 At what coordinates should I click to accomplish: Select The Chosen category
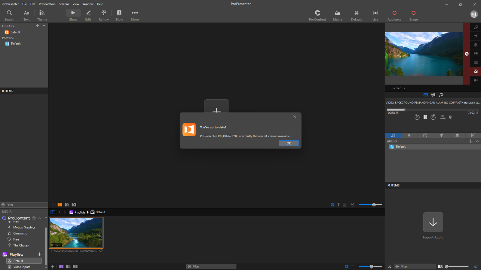[21, 245]
